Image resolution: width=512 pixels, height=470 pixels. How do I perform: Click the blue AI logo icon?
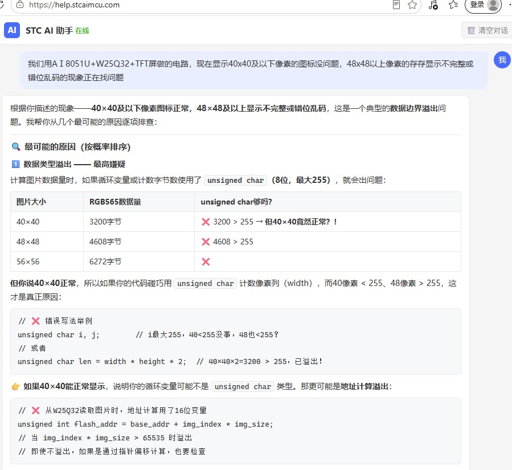point(12,30)
